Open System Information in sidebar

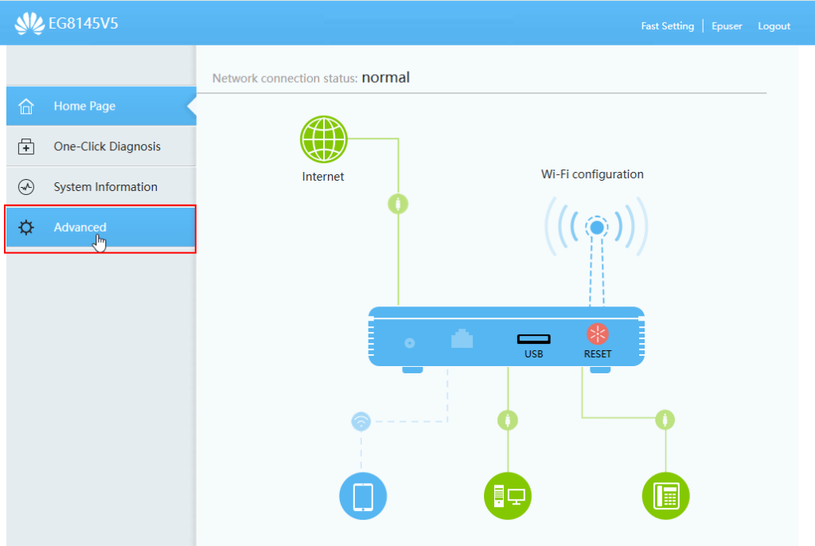[x=105, y=187]
